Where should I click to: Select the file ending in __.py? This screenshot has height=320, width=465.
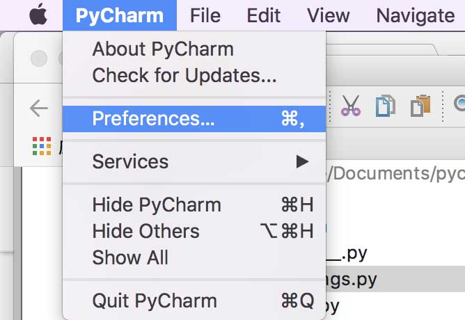[x=347, y=254]
